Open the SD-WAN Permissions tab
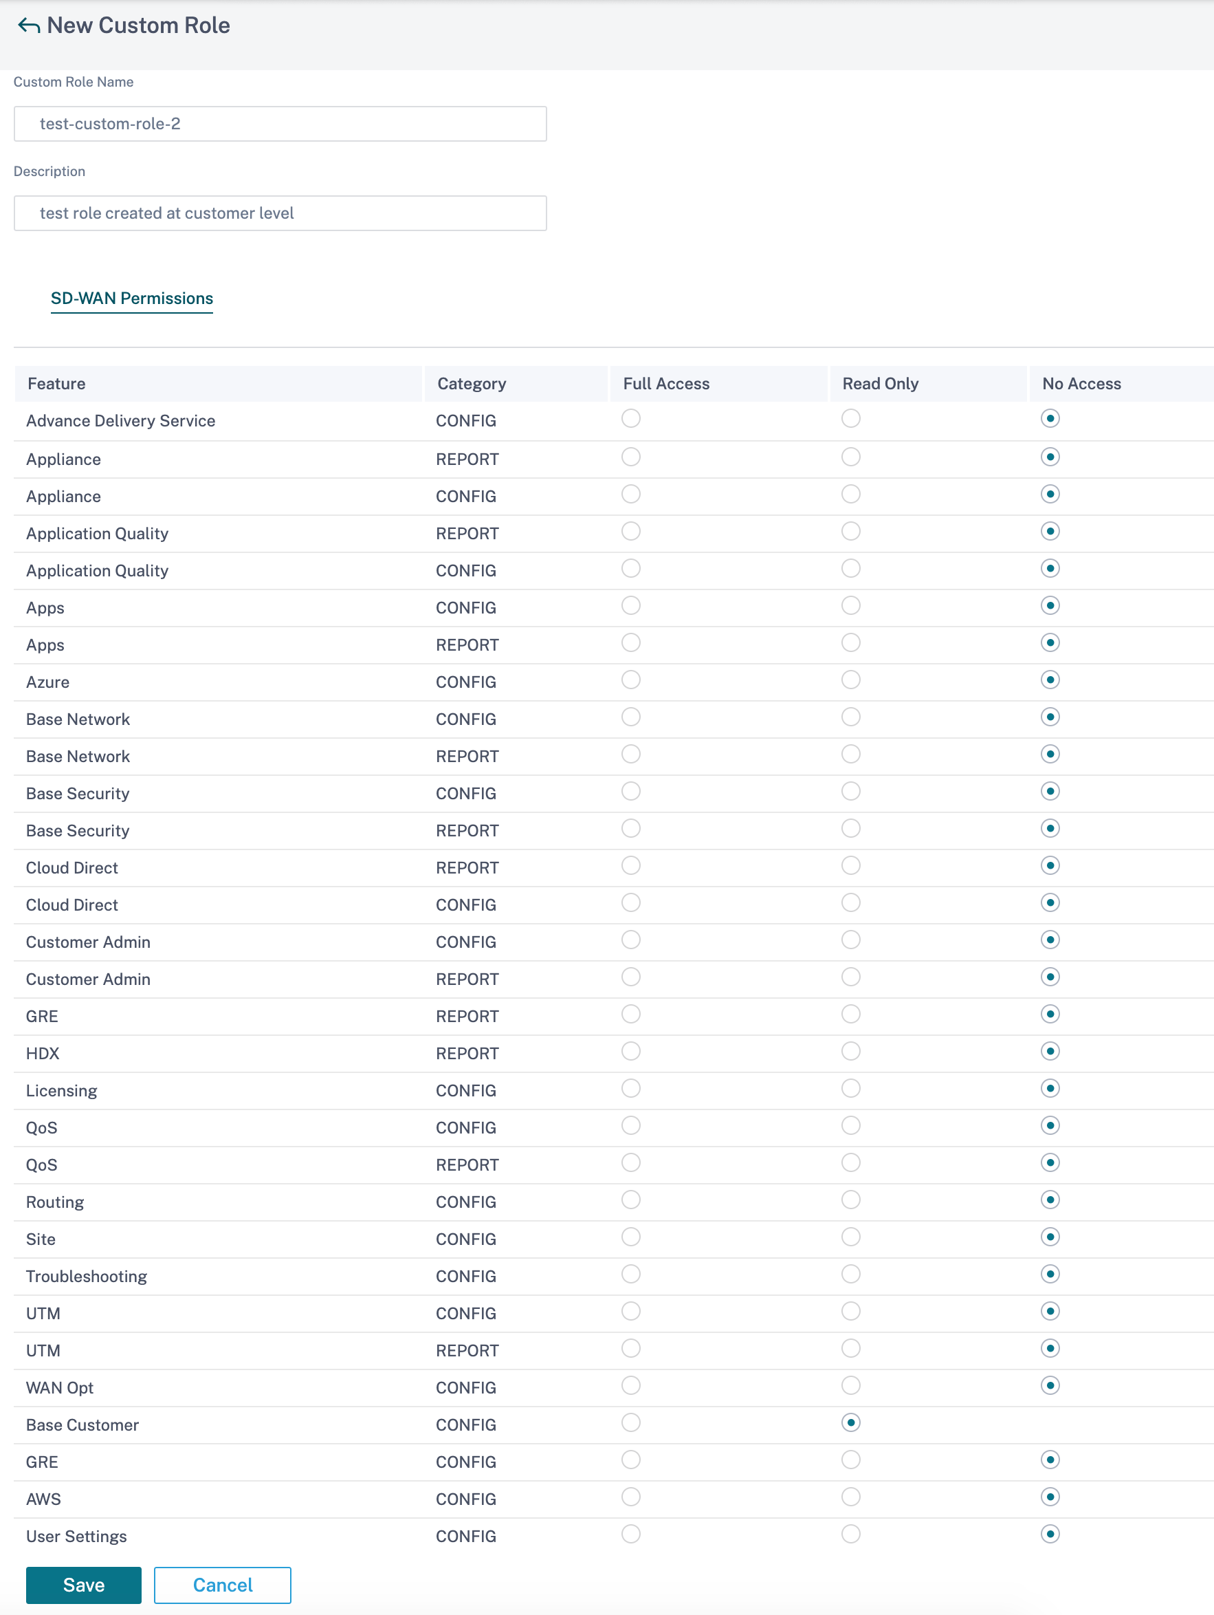This screenshot has height=1615, width=1214. tap(132, 299)
